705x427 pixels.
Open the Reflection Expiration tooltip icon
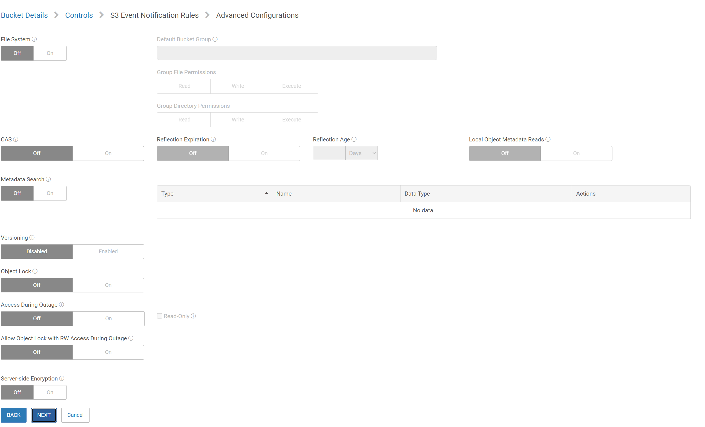pos(213,140)
